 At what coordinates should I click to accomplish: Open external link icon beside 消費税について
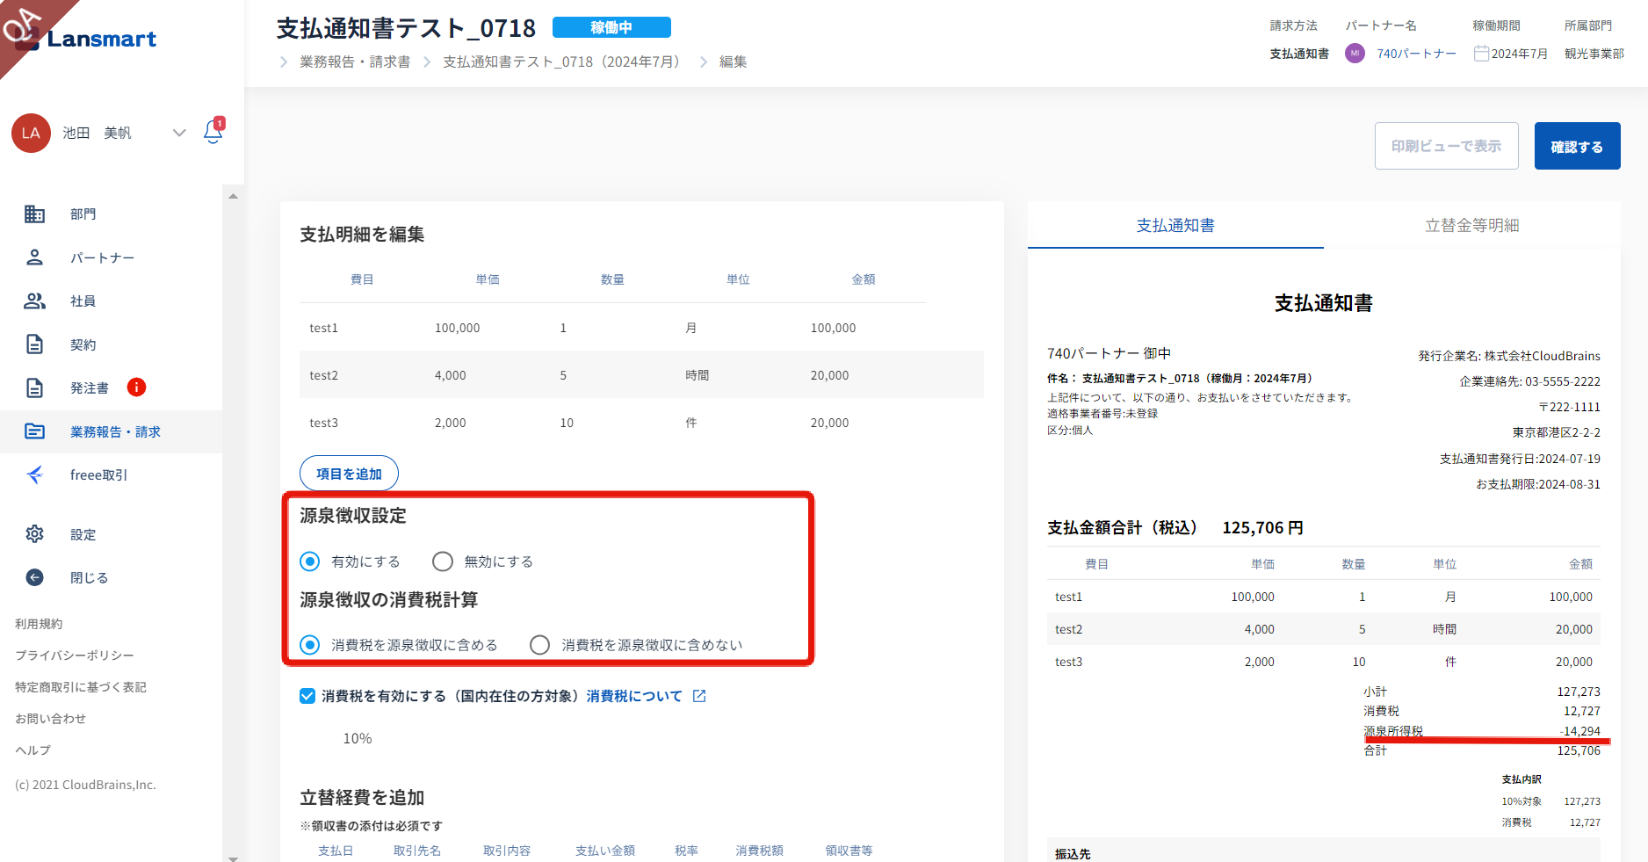tap(699, 696)
